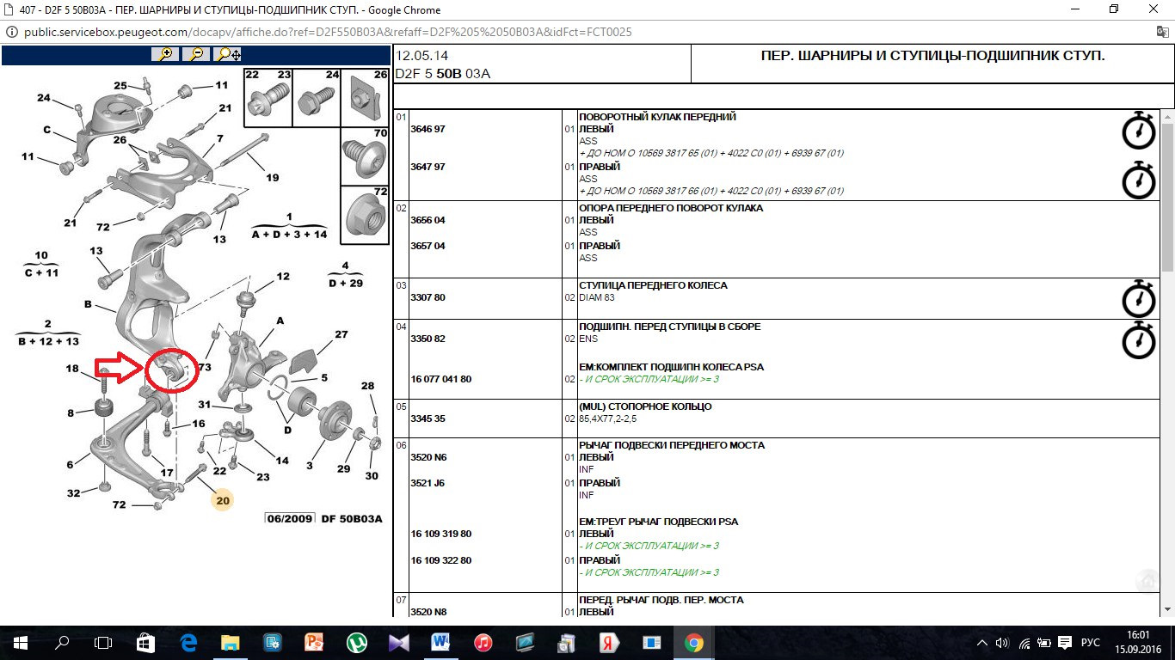1175x660 pixels.
Task: Click the parts list vertical scrollbar
Action: [x=1167, y=198]
